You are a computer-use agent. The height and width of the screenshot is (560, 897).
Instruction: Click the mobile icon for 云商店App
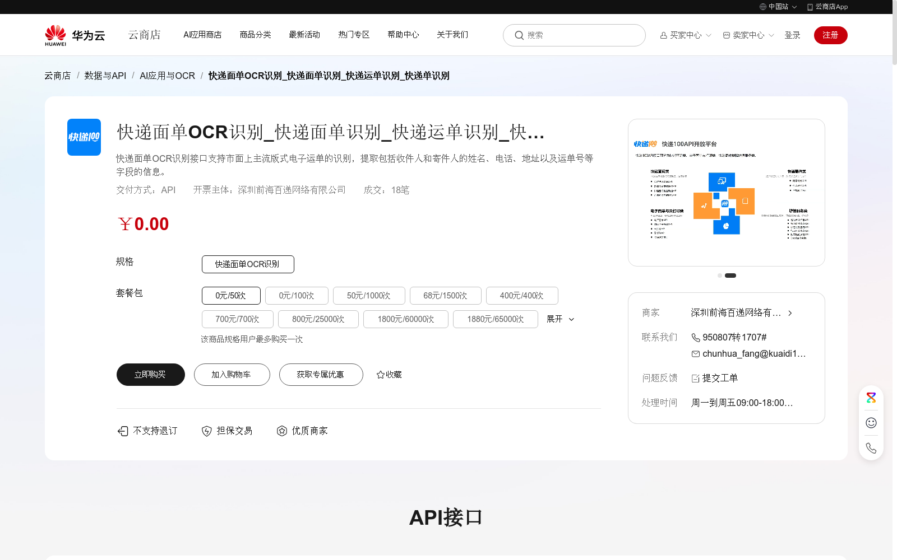810,7
